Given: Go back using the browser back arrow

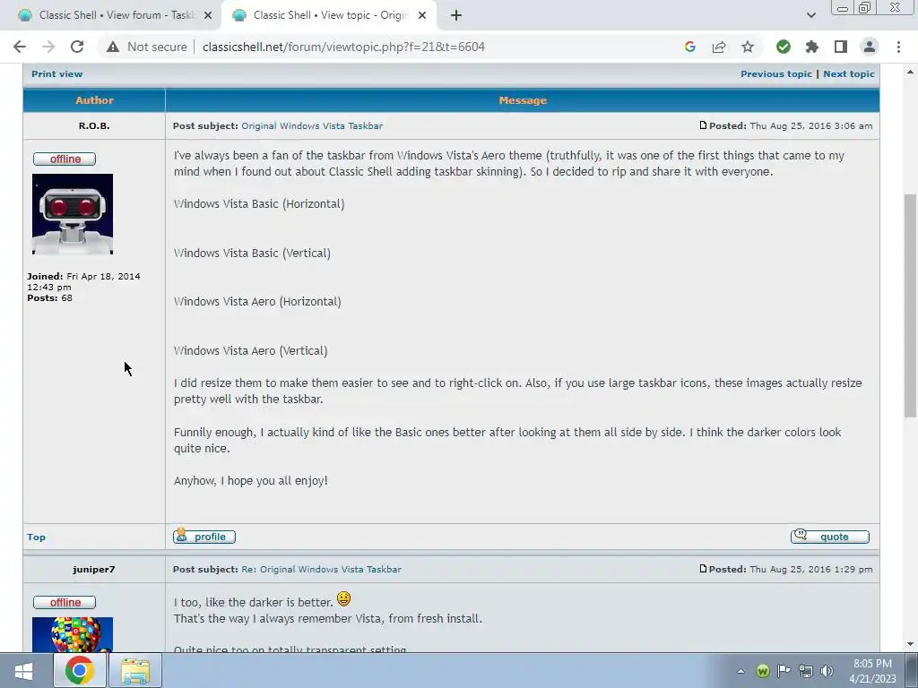Looking at the screenshot, I should [x=20, y=47].
